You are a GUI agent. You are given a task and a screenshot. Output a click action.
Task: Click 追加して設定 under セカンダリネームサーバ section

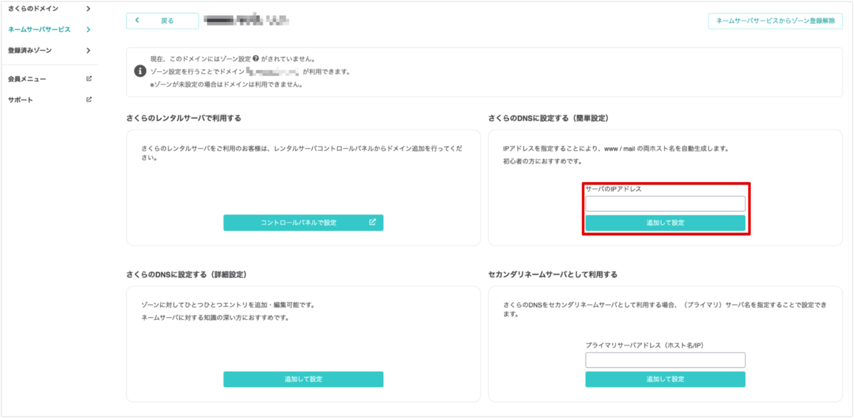pyautogui.click(x=665, y=379)
